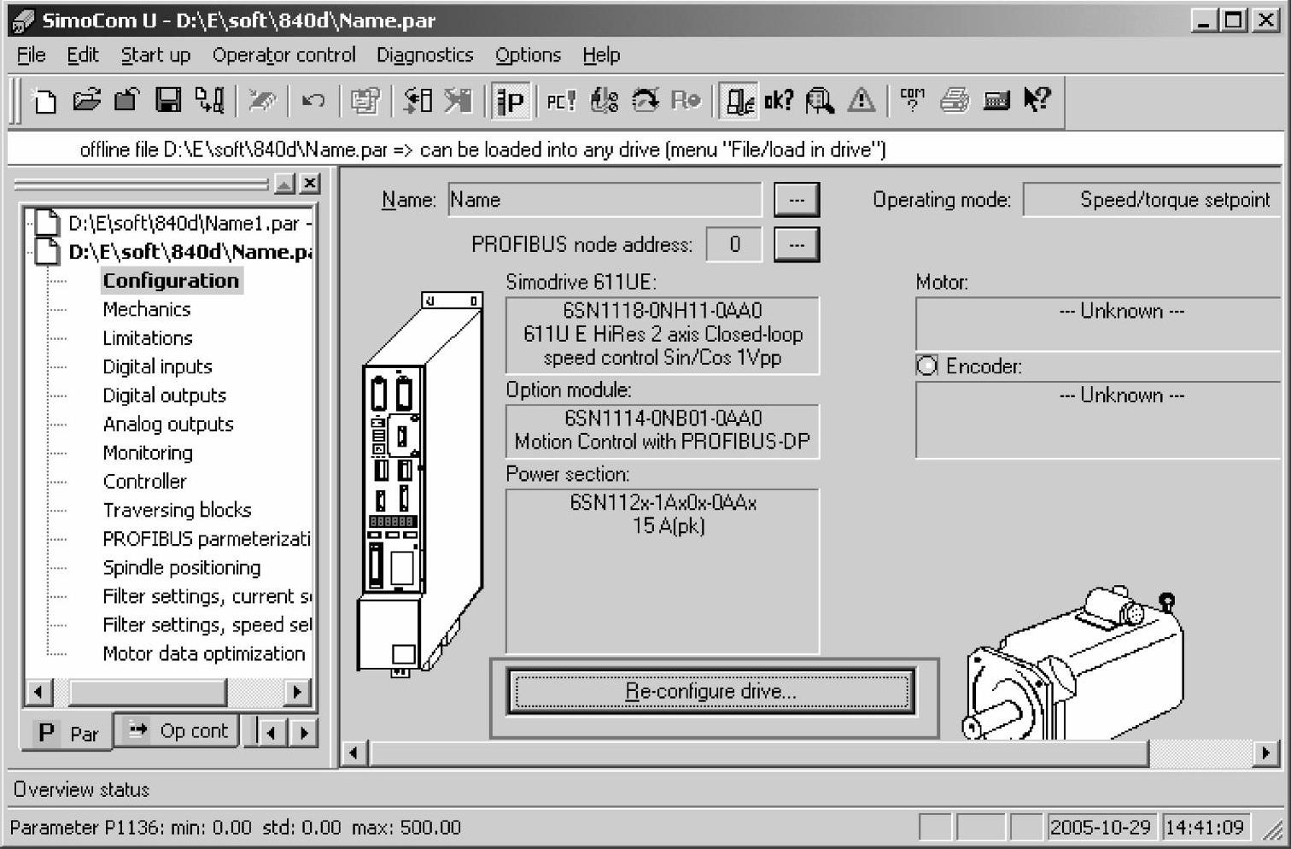Open the Diagnostics menu
1291x849 pixels.
pyautogui.click(x=424, y=55)
